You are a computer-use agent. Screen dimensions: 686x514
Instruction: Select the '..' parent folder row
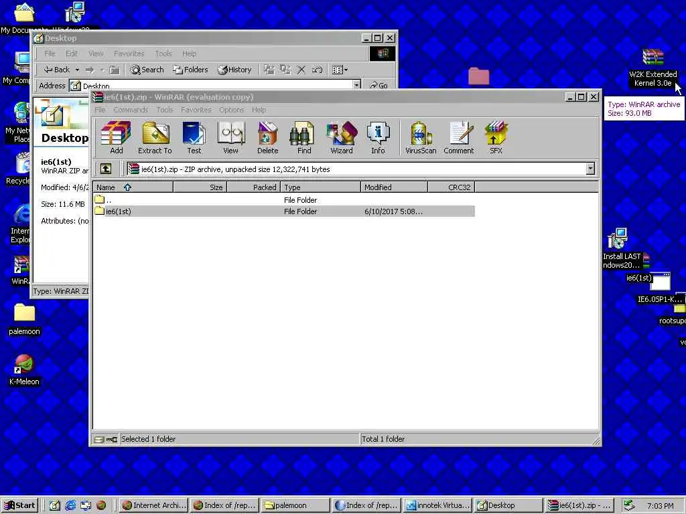coord(284,199)
